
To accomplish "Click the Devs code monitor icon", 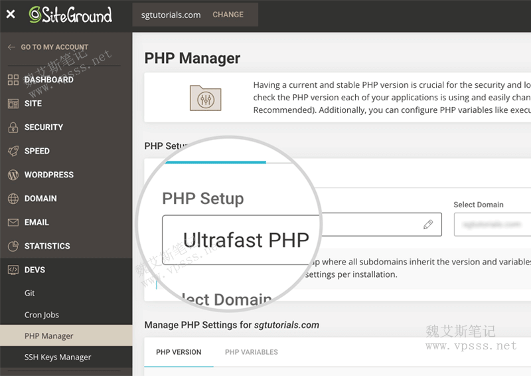I will (13, 270).
